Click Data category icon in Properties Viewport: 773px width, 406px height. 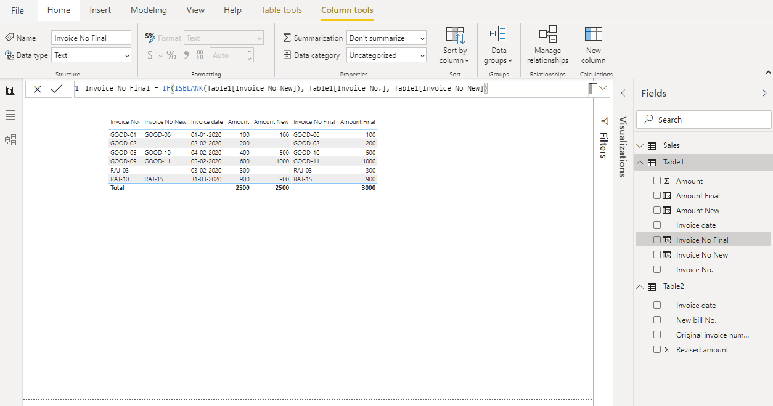click(x=287, y=55)
